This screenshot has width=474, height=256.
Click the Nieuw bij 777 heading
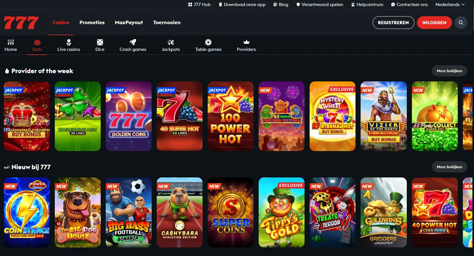(x=31, y=167)
